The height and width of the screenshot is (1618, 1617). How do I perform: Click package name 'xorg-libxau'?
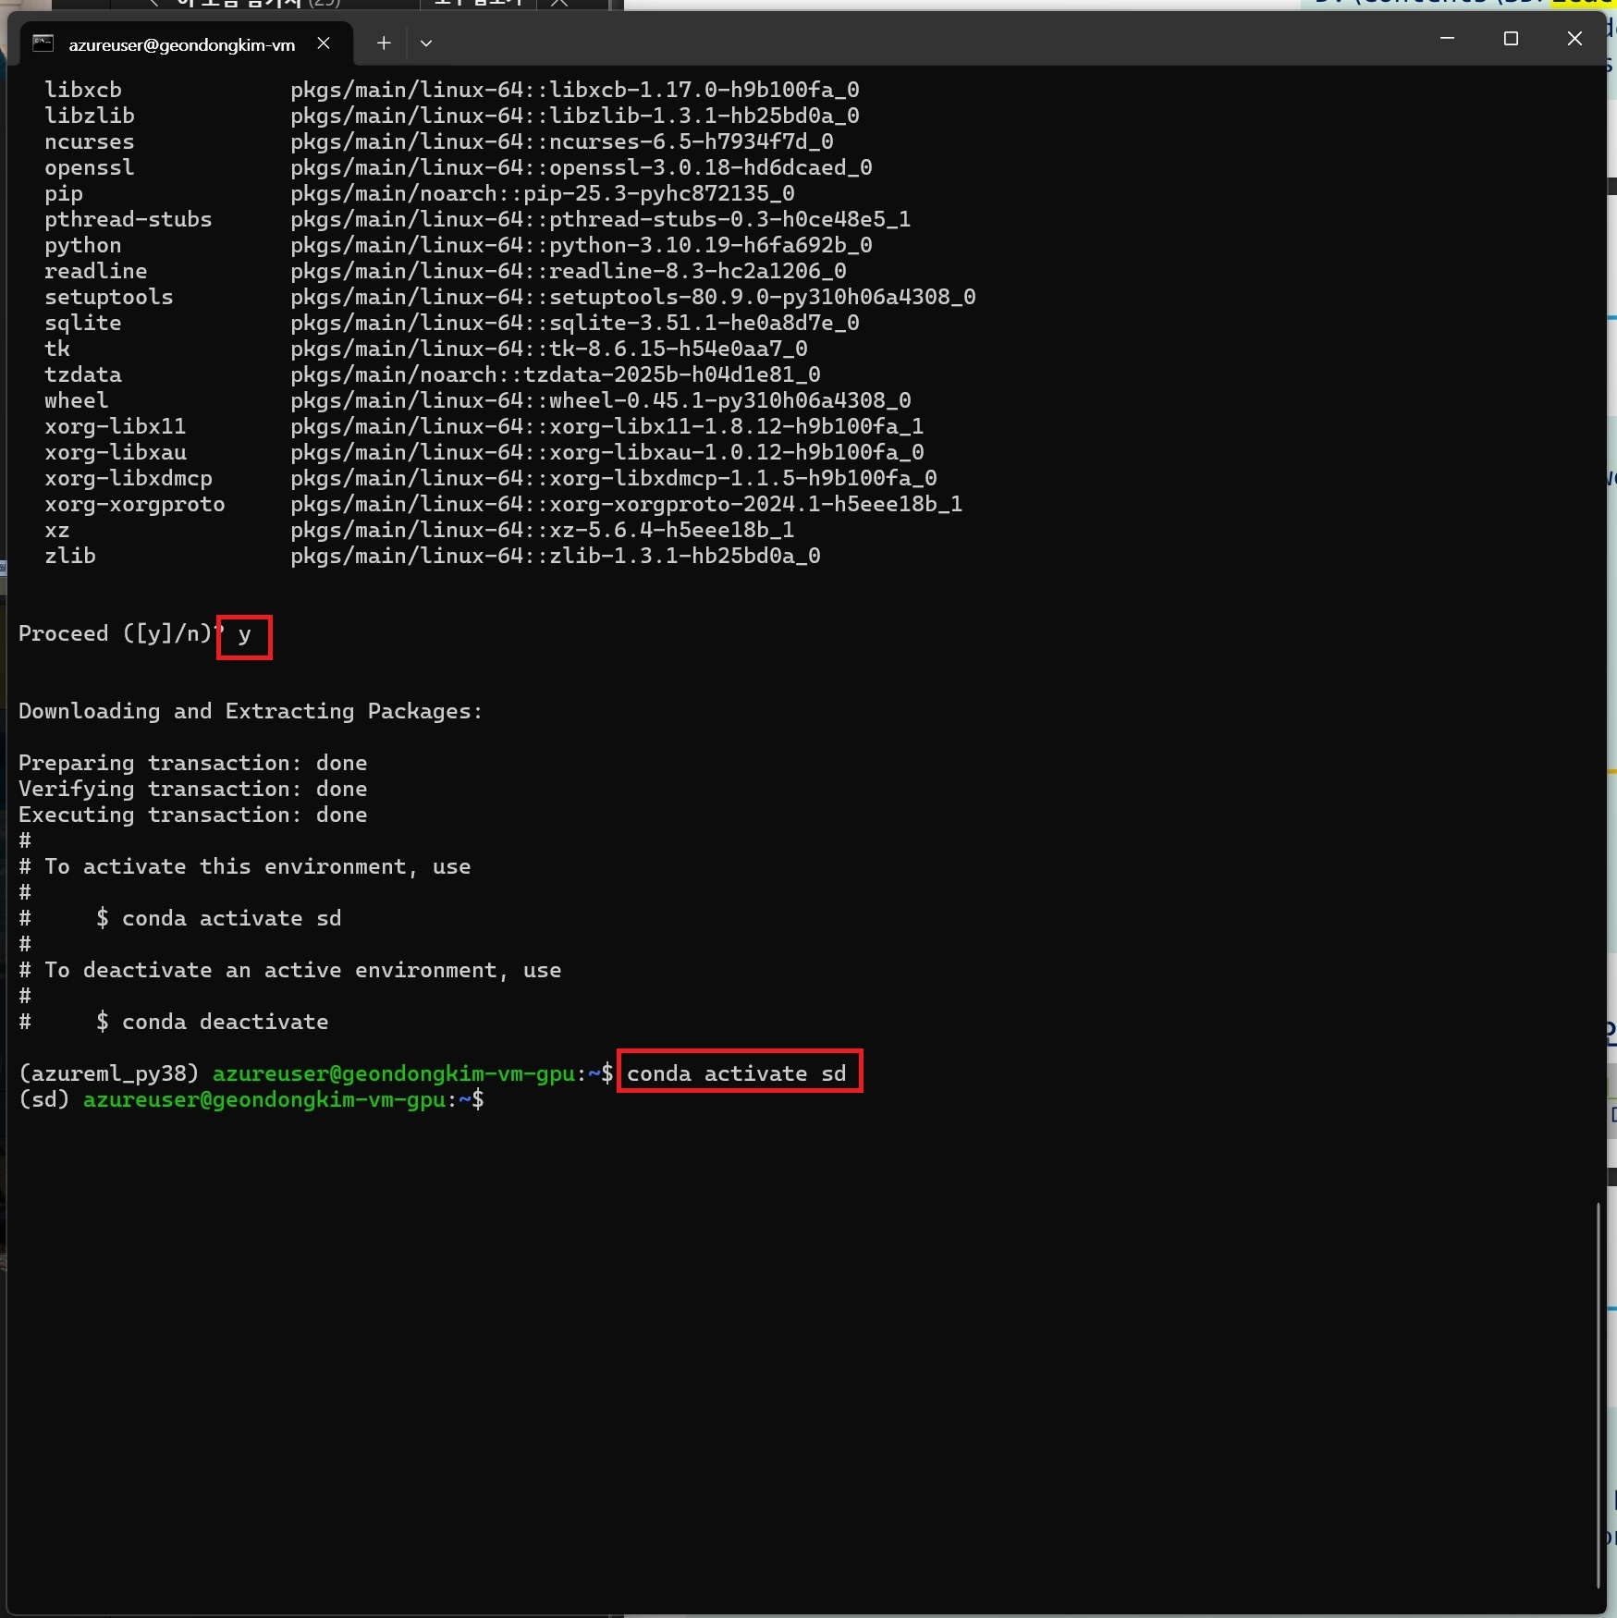coord(116,452)
